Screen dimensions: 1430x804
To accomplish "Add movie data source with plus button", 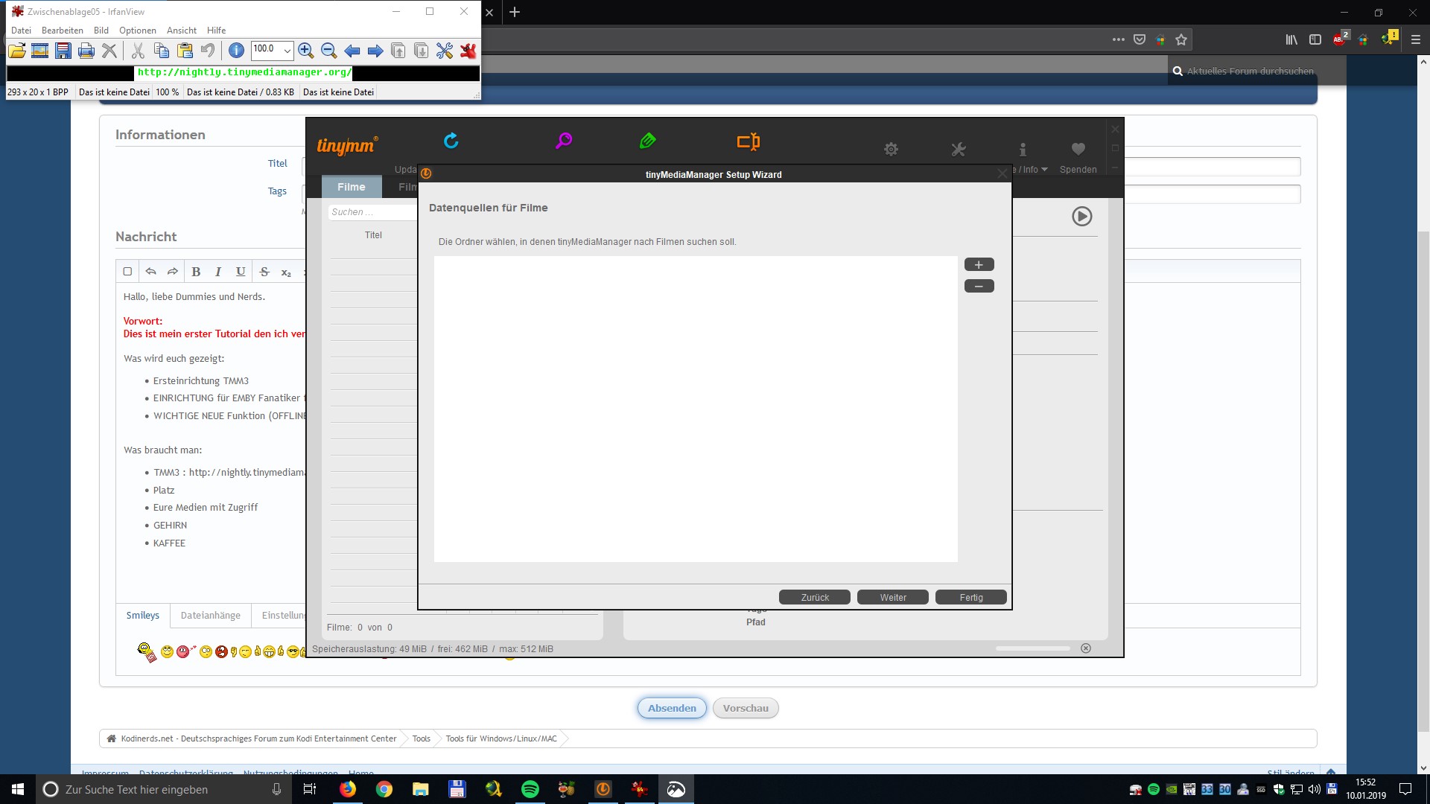I will (979, 265).
